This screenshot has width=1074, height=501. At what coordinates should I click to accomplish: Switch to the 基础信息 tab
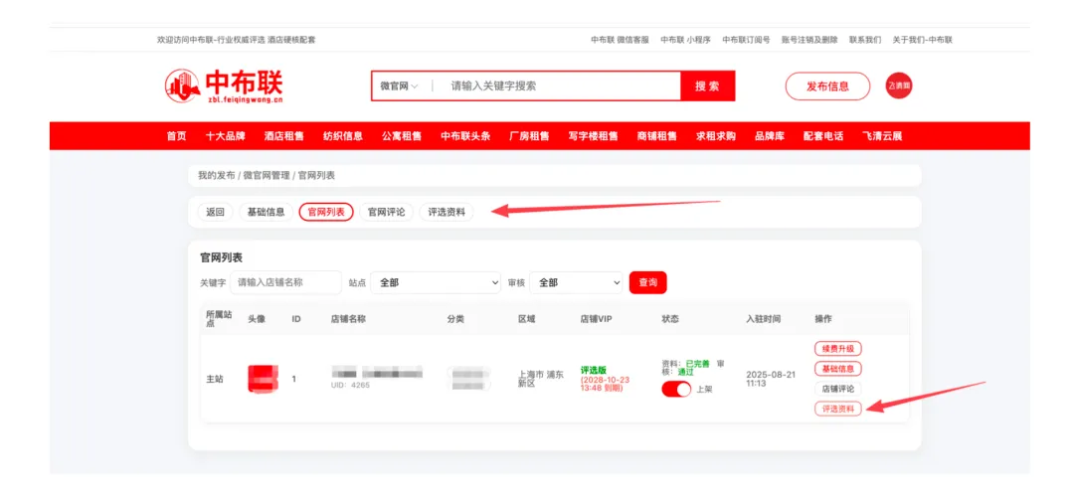click(x=266, y=212)
